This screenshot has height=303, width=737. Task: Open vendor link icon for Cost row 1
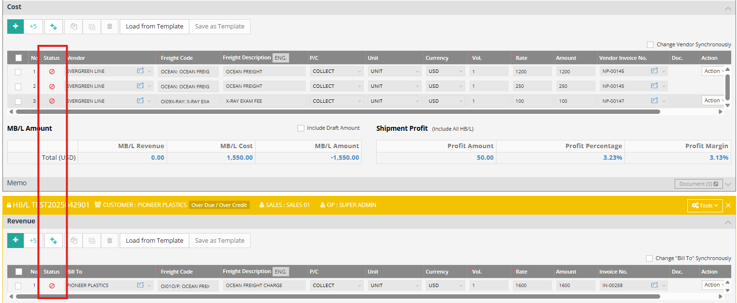point(141,71)
